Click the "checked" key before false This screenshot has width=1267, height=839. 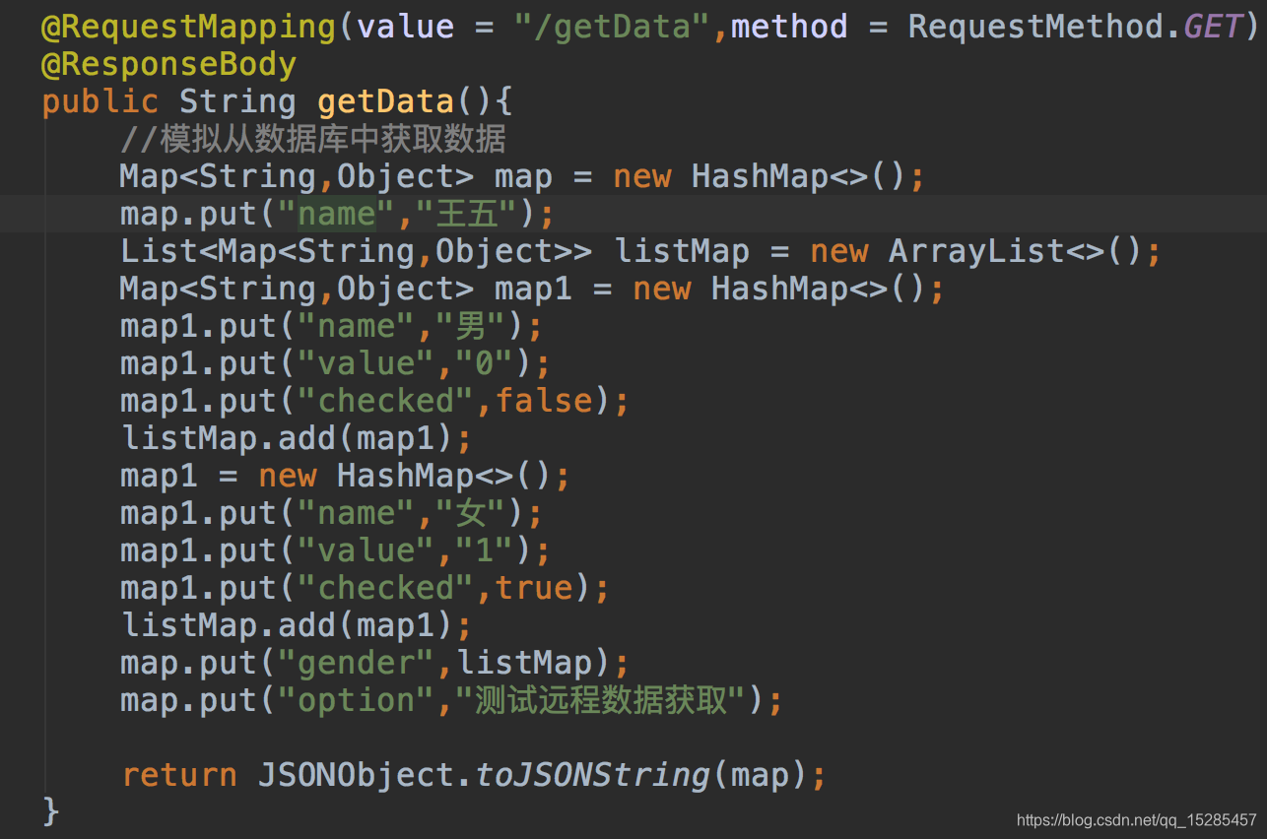(385, 401)
